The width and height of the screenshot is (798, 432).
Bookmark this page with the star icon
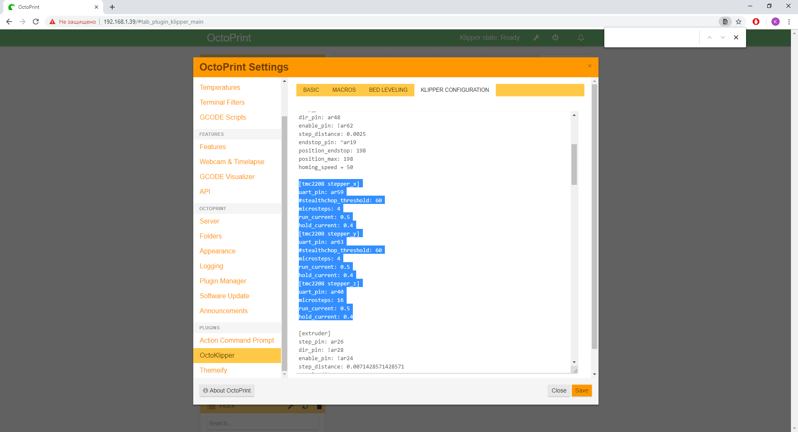pos(739,22)
